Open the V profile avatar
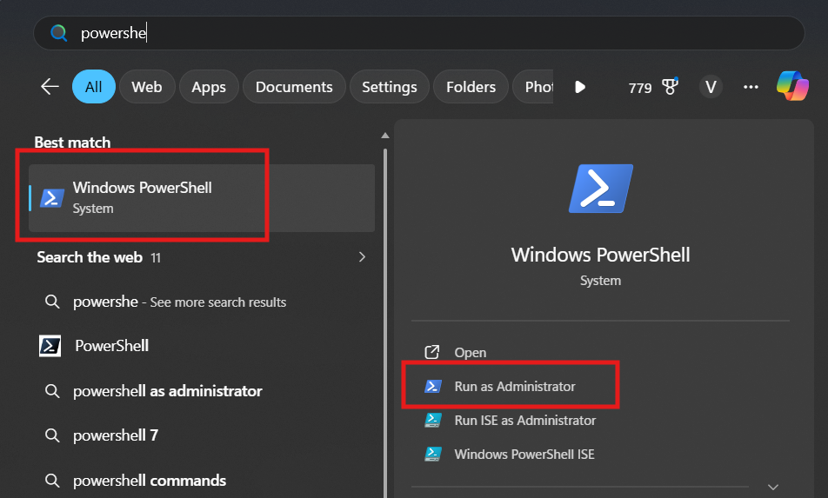Screen dimensions: 828x498 (x=711, y=87)
